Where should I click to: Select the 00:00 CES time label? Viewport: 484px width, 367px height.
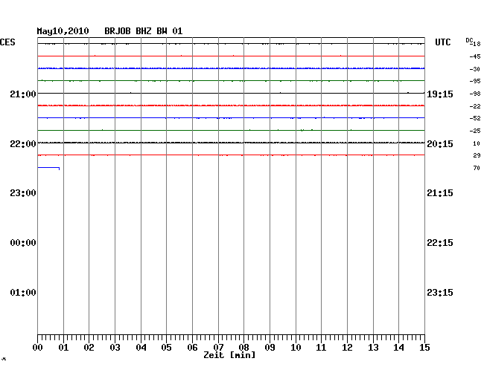pos(23,243)
